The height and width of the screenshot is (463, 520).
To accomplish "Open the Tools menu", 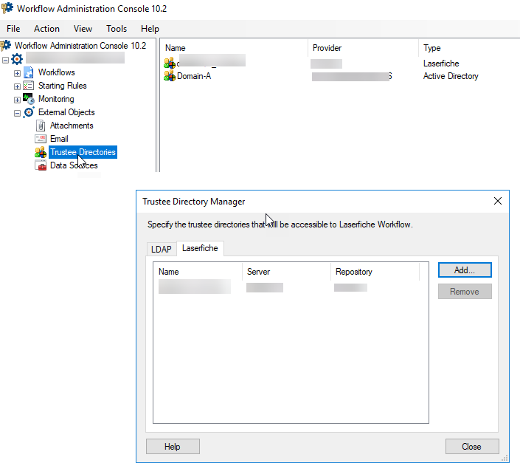I will click(x=117, y=29).
